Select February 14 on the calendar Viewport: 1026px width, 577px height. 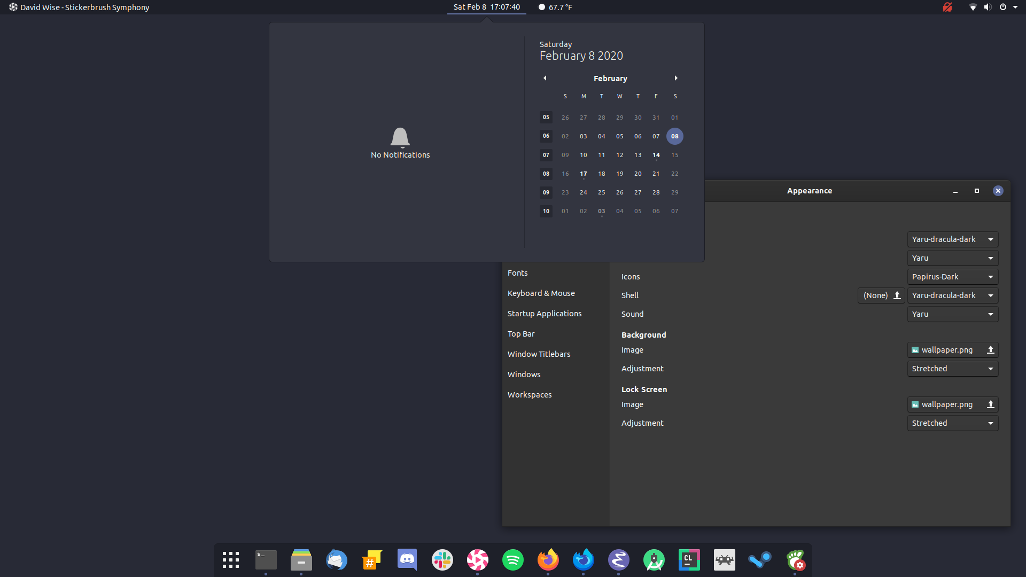tap(656, 155)
